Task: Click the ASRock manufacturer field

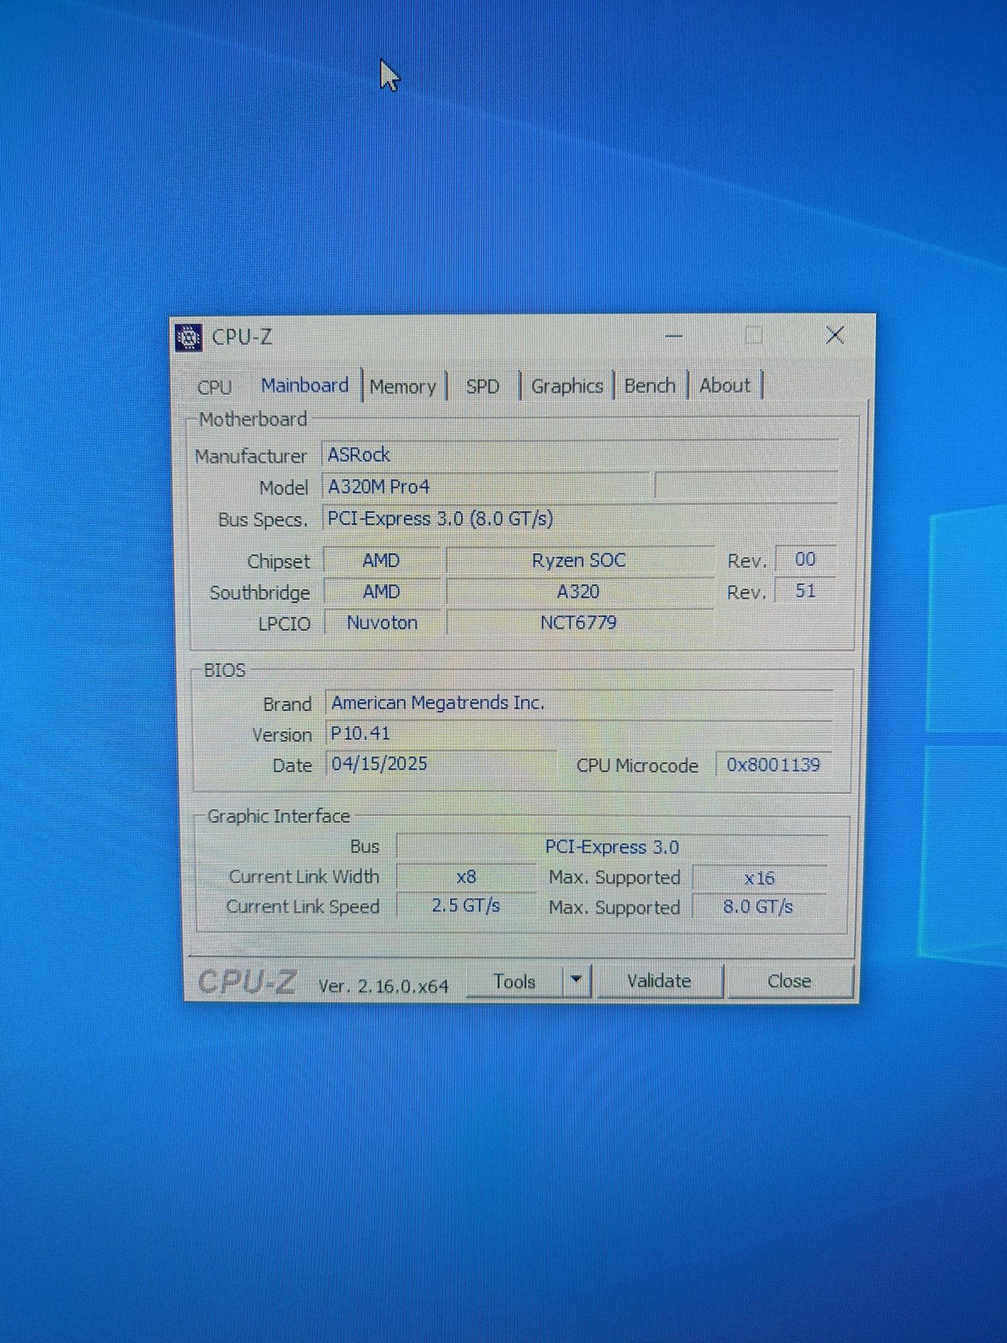Action: pos(580,455)
